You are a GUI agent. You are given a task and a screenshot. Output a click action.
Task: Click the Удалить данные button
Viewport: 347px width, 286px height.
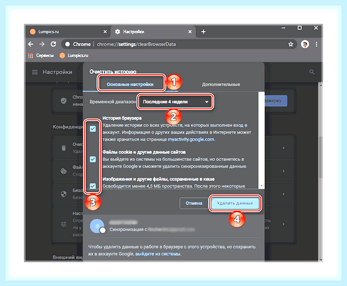click(235, 203)
